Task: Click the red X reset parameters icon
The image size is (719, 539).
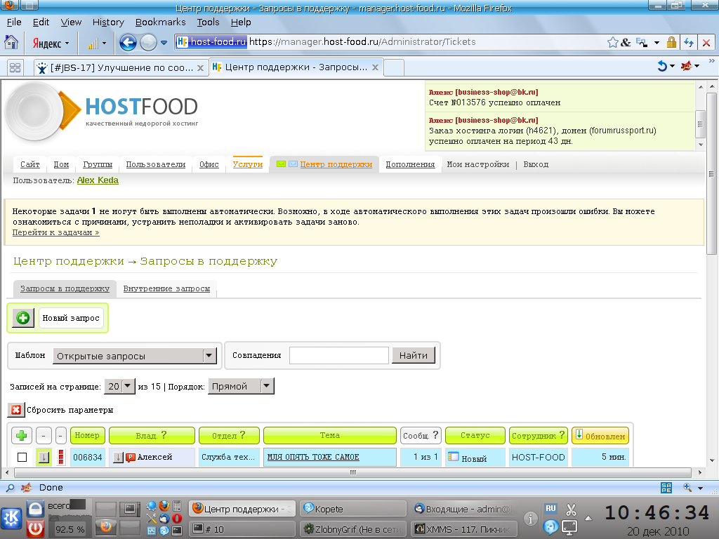Action: click(x=16, y=410)
